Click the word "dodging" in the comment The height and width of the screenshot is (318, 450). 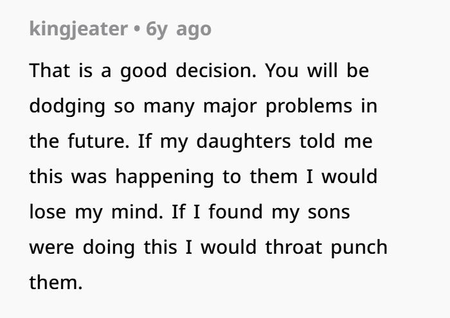tap(67, 106)
